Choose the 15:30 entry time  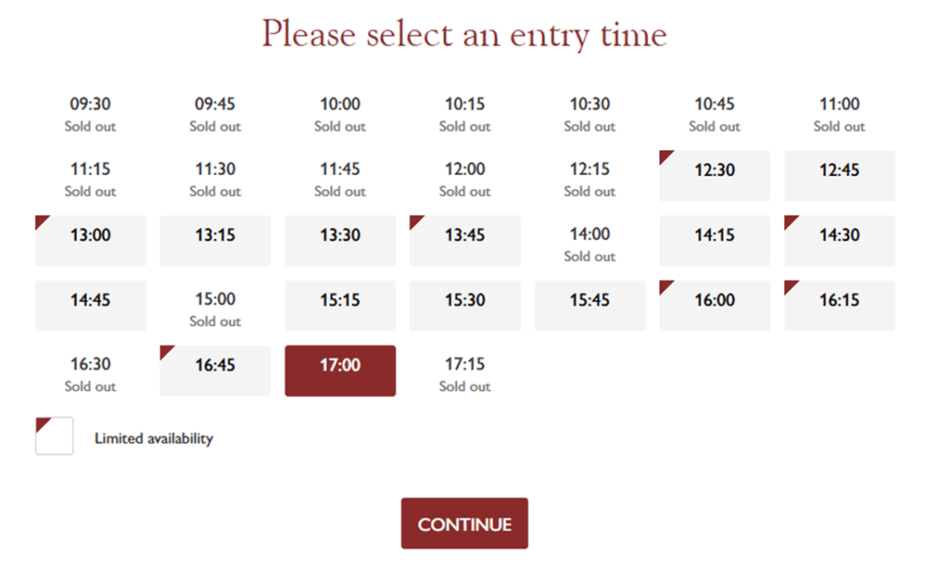(x=464, y=306)
